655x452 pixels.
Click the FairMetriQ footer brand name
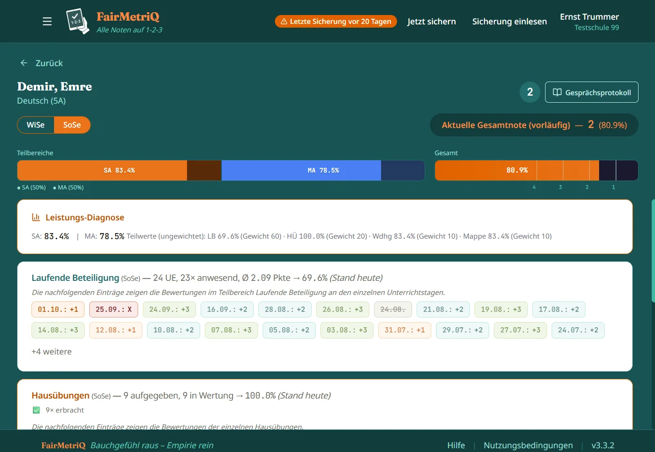coord(63,445)
